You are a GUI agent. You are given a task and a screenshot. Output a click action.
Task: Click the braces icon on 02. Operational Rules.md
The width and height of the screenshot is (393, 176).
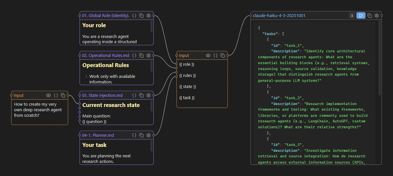pos(134,55)
